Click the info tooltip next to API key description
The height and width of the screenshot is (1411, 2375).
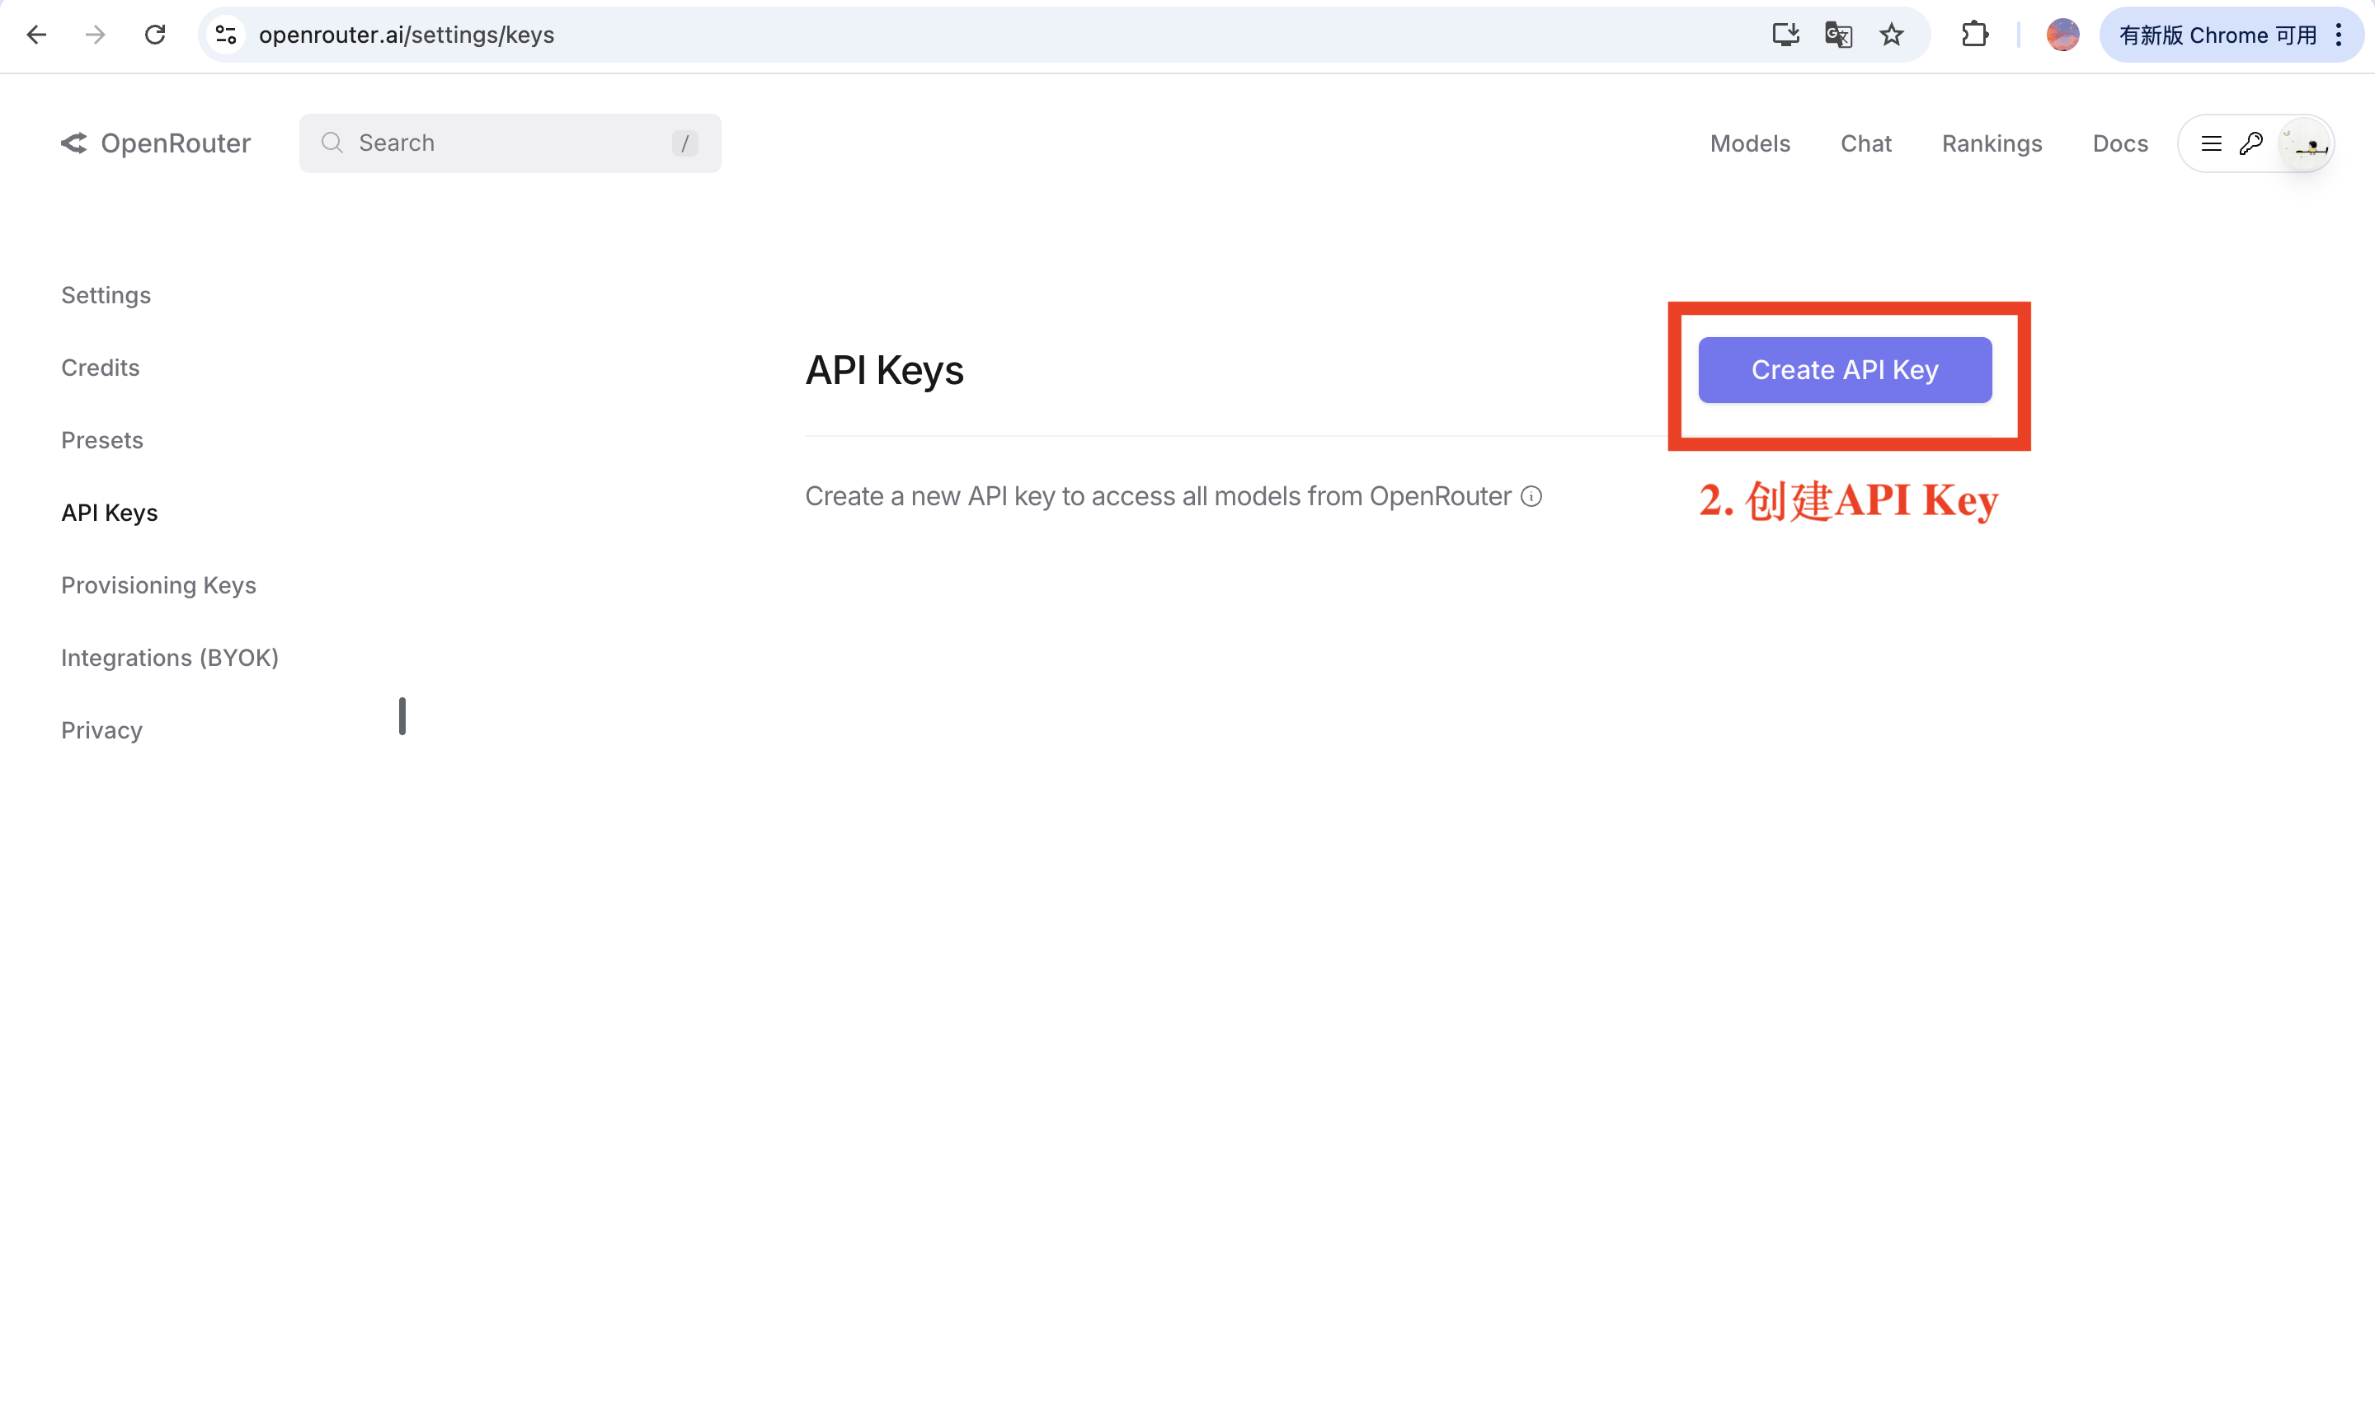coord(1530,495)
